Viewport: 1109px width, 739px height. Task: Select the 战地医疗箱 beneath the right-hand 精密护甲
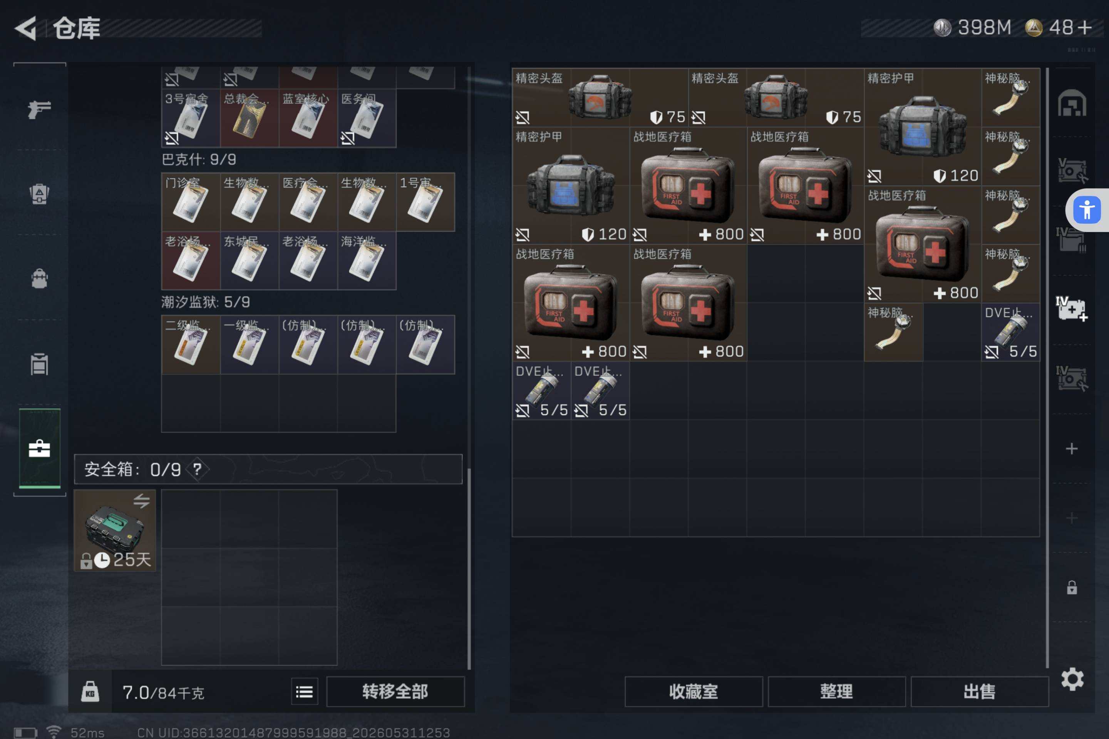(x=923, y=244)
